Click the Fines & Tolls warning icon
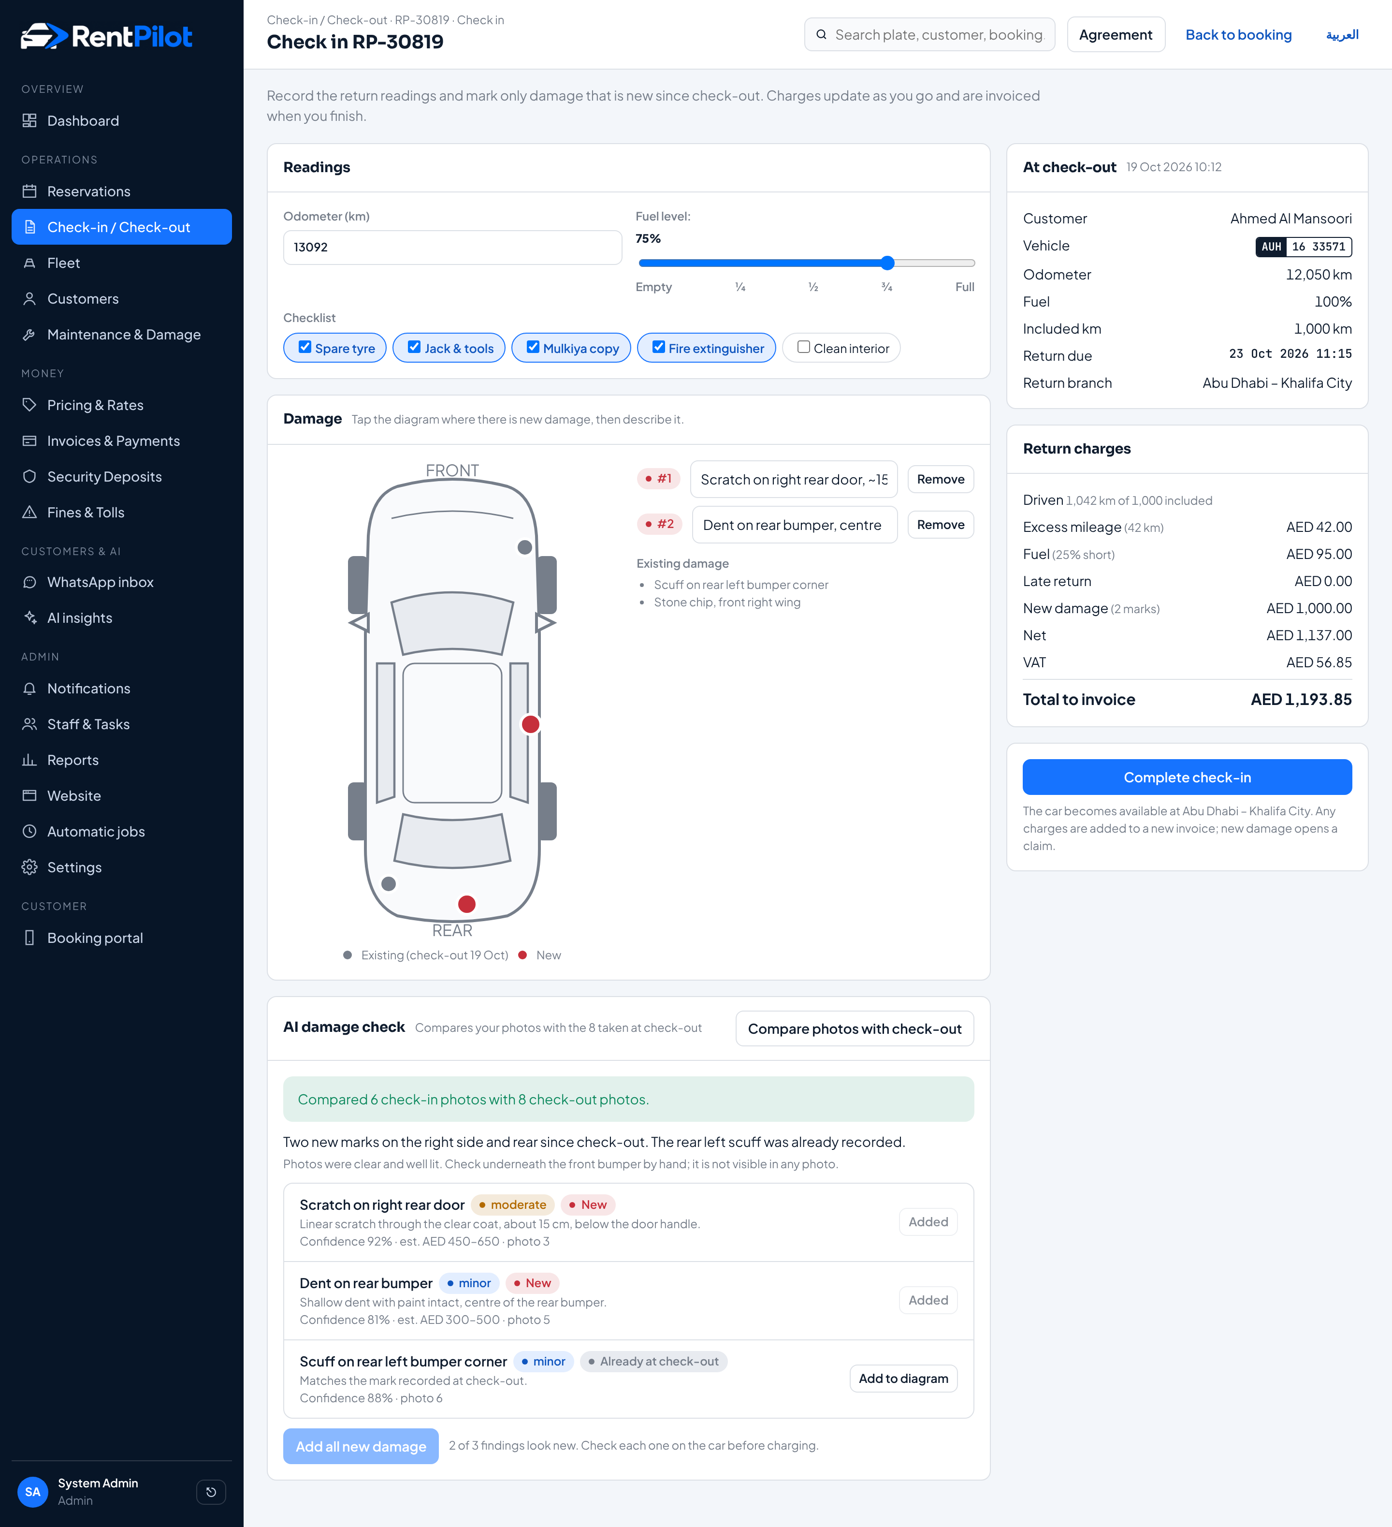The image size is (1392, 1527). tap(29, 512)
